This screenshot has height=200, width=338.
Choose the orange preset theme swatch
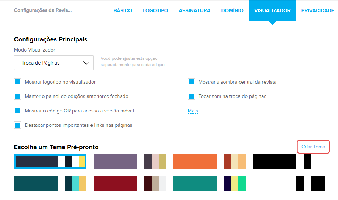coord(195,161)
